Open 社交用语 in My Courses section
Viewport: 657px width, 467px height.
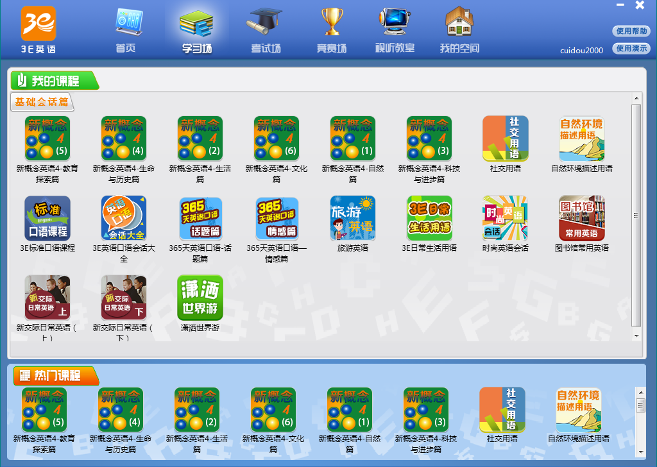(x=505, y=139)
